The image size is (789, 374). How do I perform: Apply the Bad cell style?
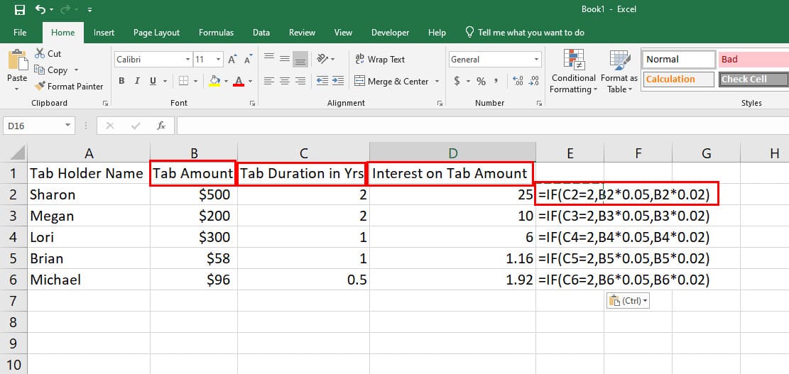coord(753,60)
